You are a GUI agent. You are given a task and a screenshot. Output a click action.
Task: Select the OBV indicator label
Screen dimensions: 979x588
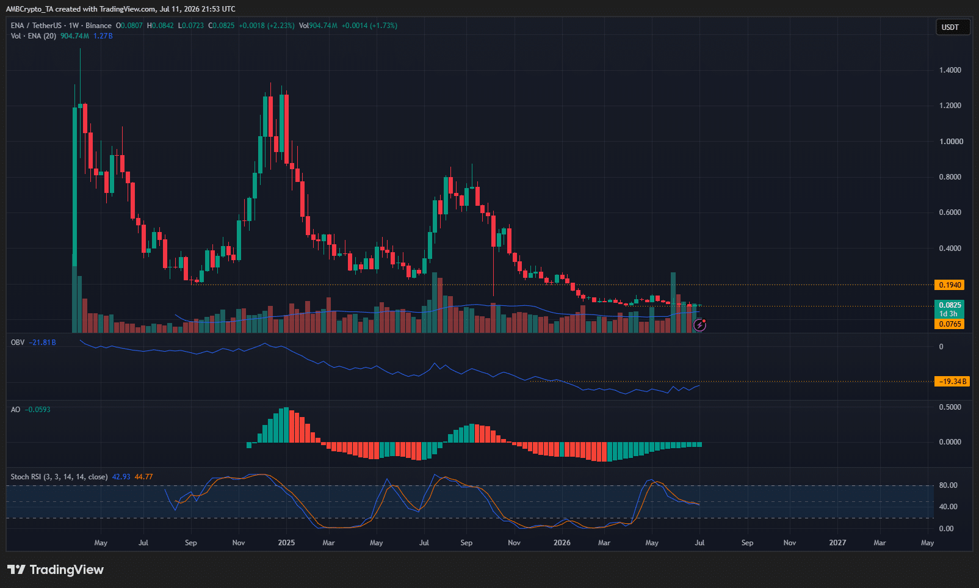click(18, 343)
